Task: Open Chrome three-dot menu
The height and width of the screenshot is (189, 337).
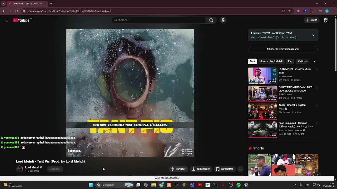Action: [x=333, y=11]
